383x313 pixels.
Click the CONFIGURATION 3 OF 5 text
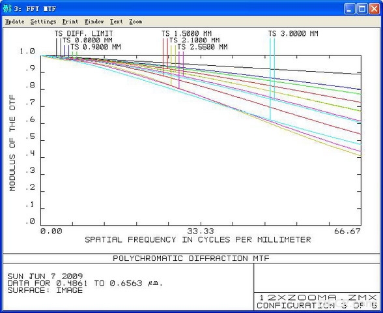click(x=317, y=305)
